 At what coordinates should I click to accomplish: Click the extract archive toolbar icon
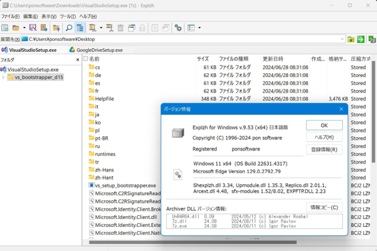pos(93,28)
